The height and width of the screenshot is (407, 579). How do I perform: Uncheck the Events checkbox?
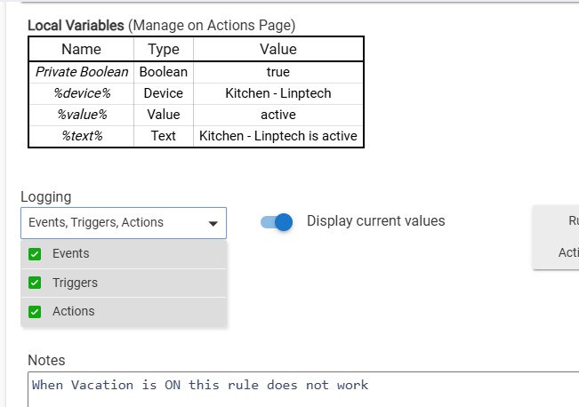click(x=36, y=254)
